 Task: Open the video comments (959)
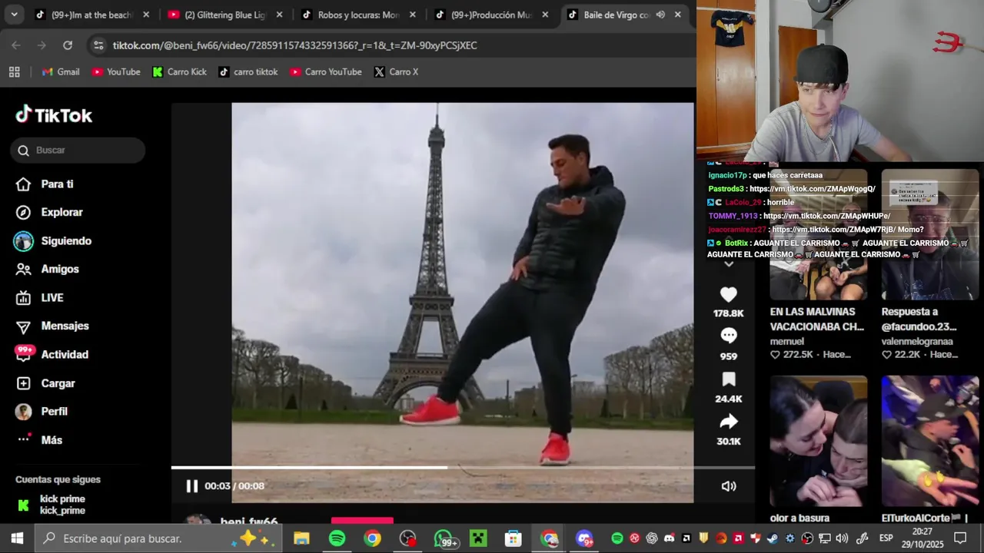[728, 336]
